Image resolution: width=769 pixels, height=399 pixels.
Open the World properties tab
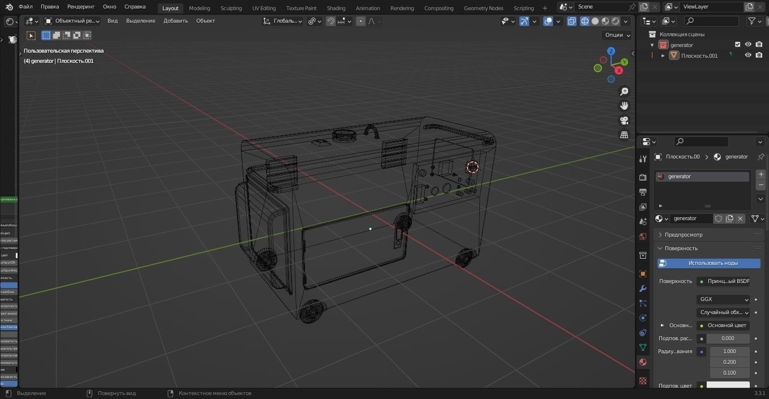tap(643, 237)
